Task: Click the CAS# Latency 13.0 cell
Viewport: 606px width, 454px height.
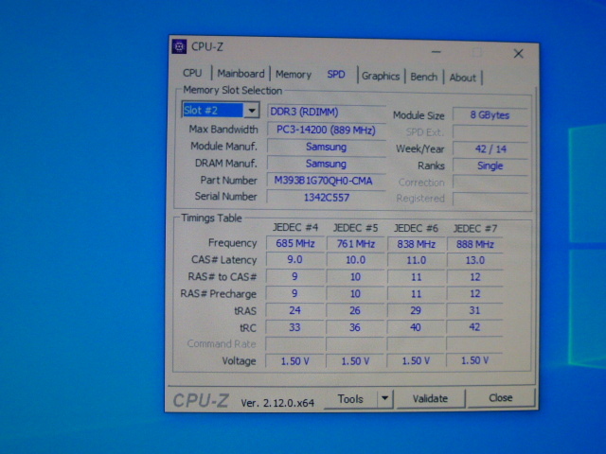Action: [475, 260]
